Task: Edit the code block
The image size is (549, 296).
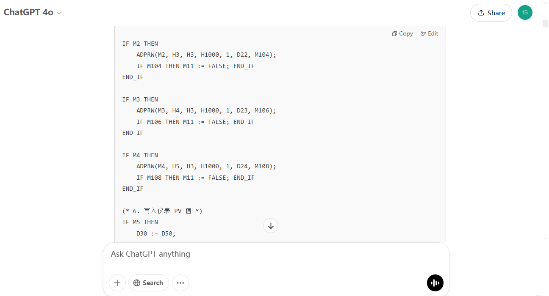Action: 430,34
